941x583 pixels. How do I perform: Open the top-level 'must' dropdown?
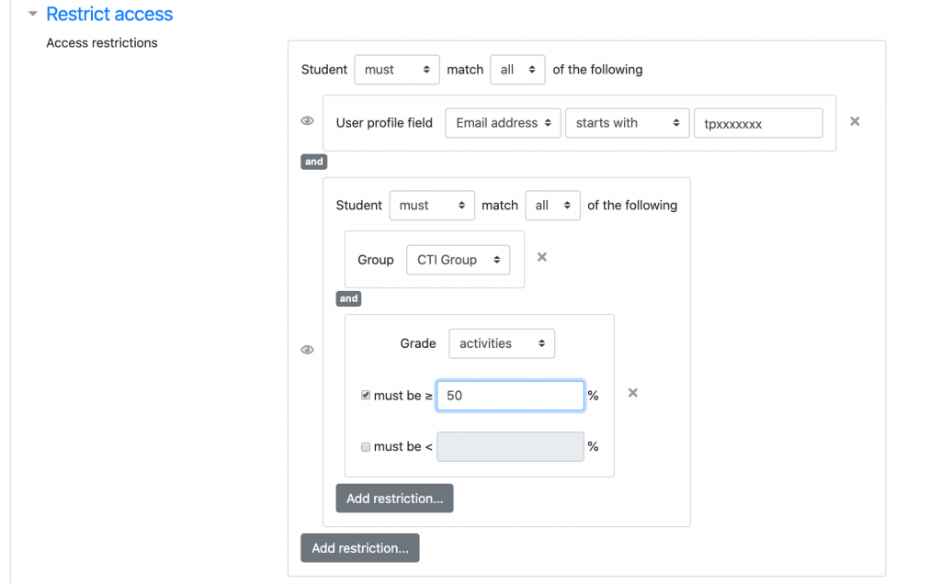pyautogui.click(x=397, y=70)
